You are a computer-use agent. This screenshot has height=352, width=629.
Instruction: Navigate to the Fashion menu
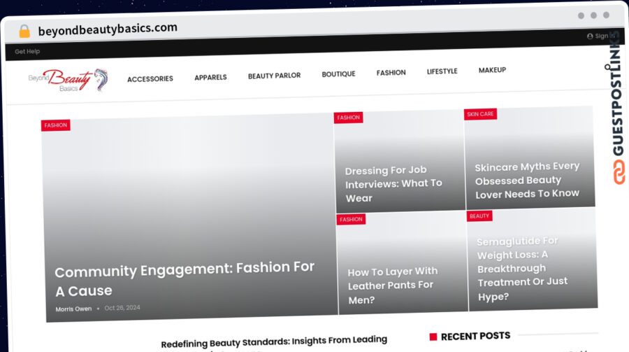[391, 73]
